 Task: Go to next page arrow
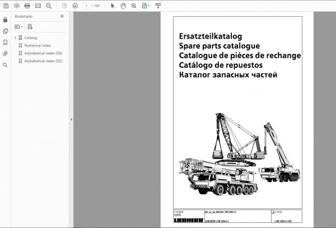tap(75, 6)
